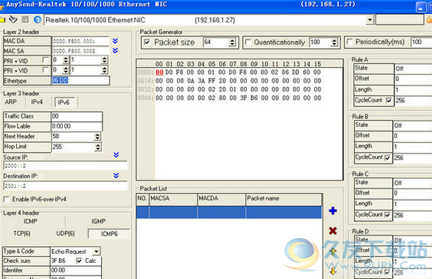Viewport: 432px width, 279px height.
Task: Add packet with the blue plus icon
Action: (333, 211)
